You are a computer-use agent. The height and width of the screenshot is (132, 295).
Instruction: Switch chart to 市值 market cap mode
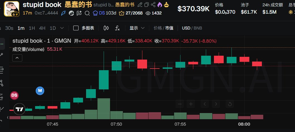[169, 28]
